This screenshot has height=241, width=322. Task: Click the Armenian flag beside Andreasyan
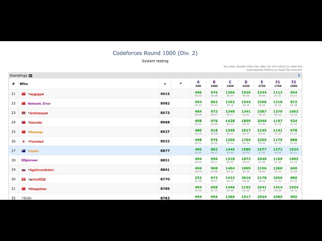pos(24,112)
